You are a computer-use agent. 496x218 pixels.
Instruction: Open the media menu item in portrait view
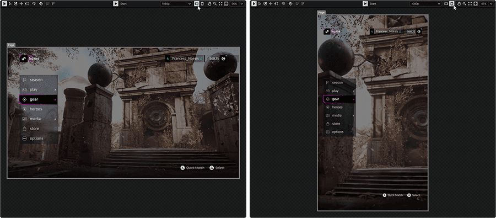339,116
